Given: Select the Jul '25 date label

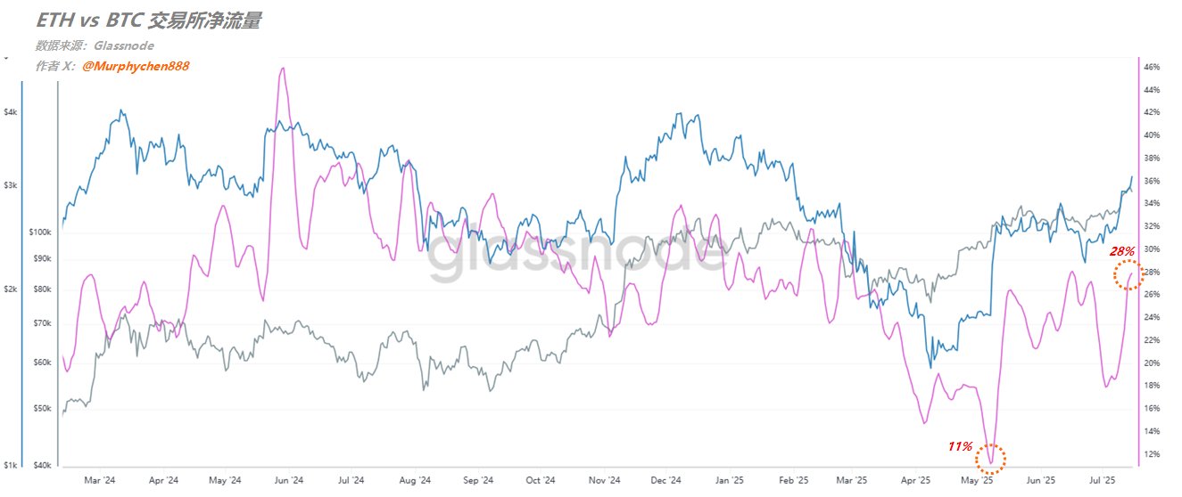Looking at the screenshot, I should [x=1104, y=479].
